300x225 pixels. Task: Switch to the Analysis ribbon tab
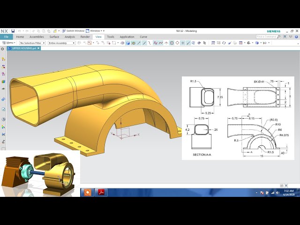[x=70, y=37]
